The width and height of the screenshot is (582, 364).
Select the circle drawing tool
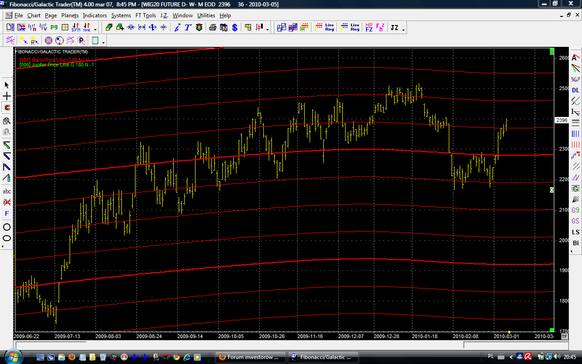coord(7,227)
